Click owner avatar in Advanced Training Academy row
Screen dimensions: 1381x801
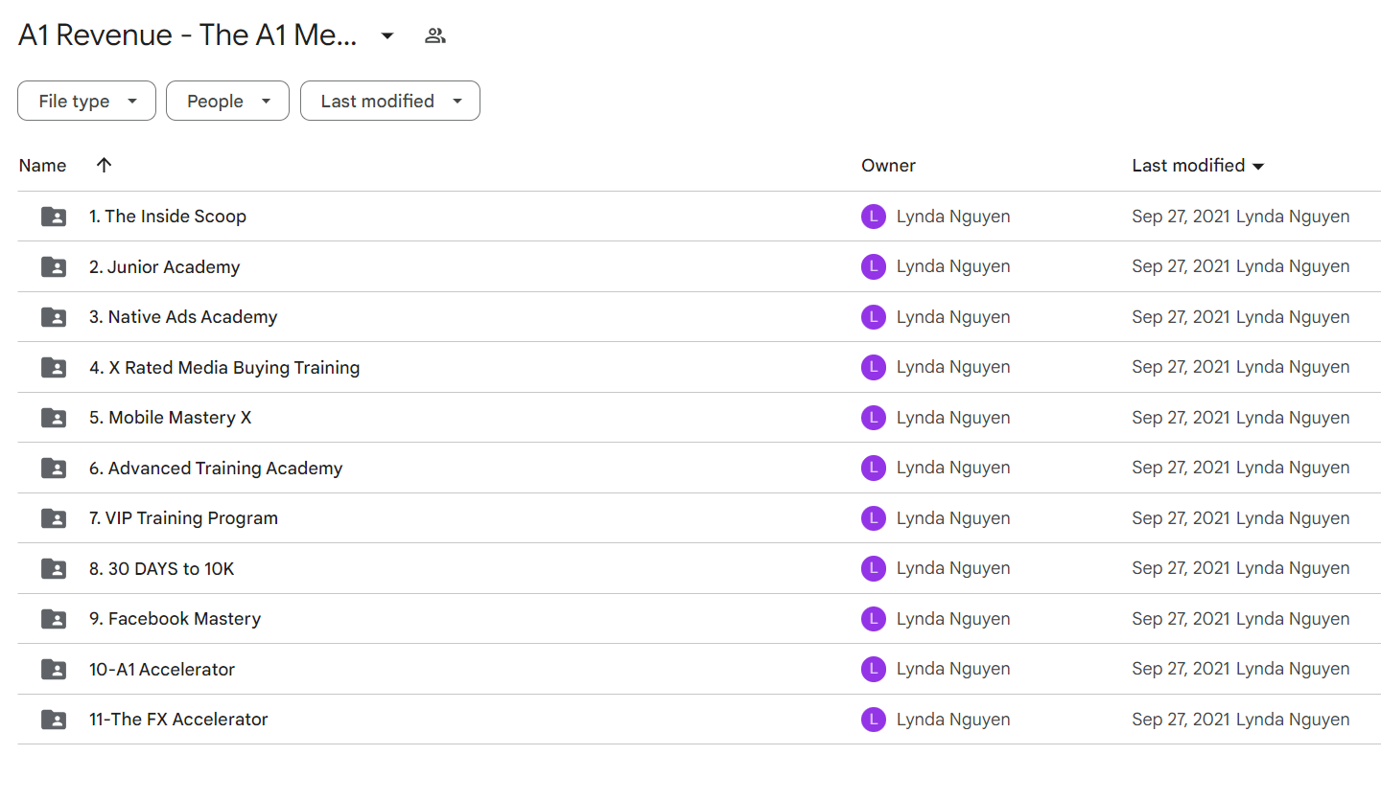click(873, 468)
